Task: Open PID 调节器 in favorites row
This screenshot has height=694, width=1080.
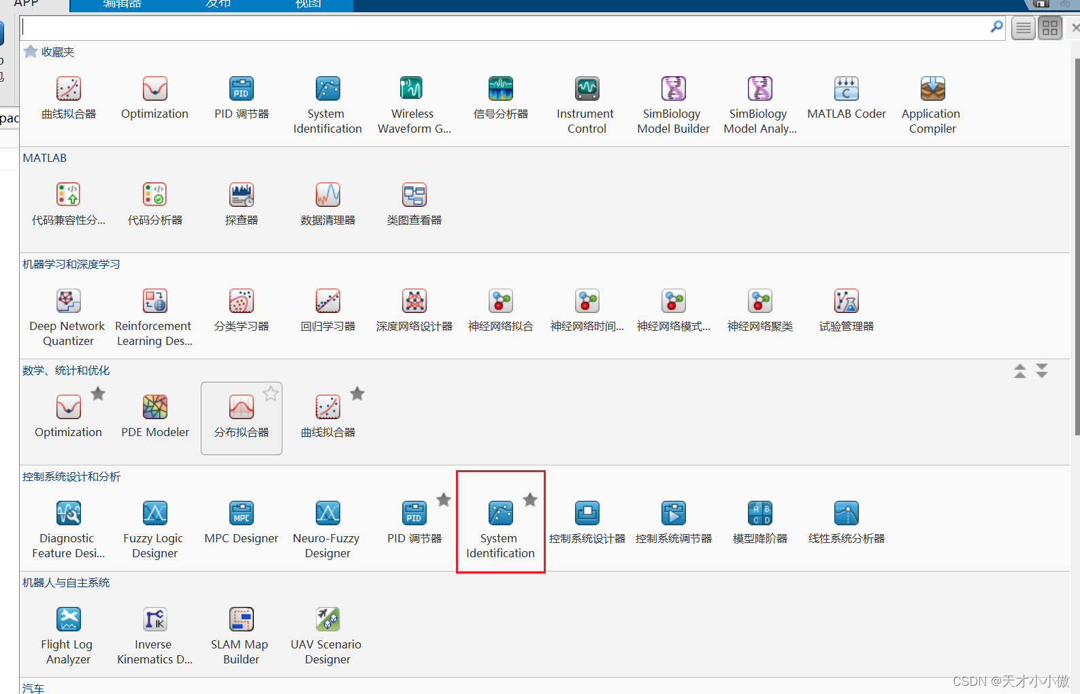Action: click(x=242, y=98)
